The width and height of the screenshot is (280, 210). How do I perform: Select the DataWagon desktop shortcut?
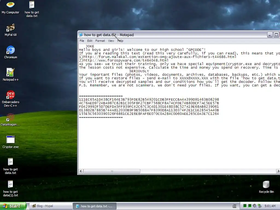coord(10,119)
